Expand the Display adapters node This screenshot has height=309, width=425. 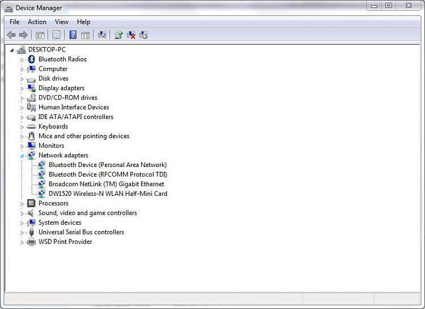(x=22, y=89)
